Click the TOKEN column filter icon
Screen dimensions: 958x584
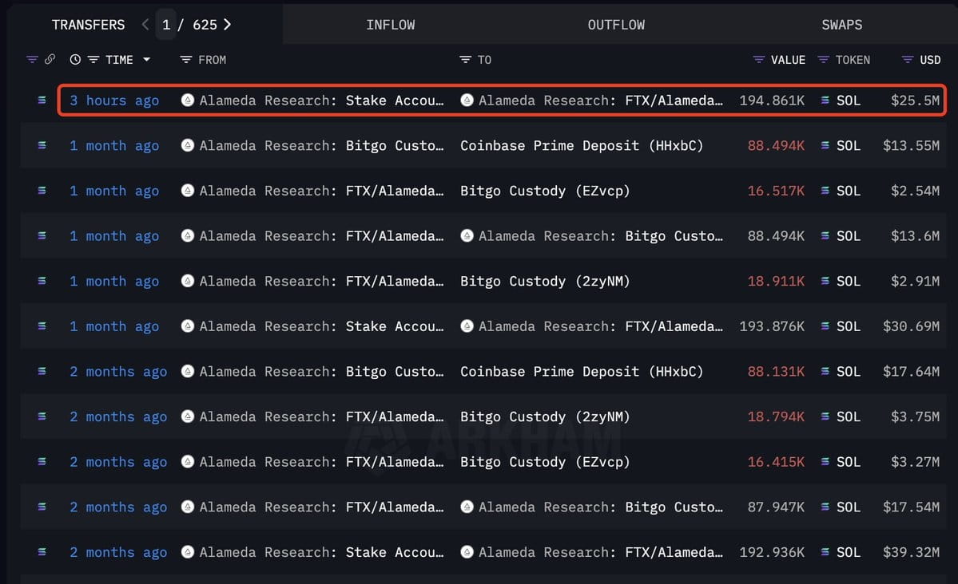[x=822, y=60]
